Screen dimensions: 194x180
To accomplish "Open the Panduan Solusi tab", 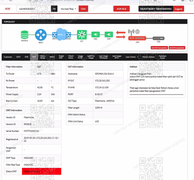I will coord(163,57).
